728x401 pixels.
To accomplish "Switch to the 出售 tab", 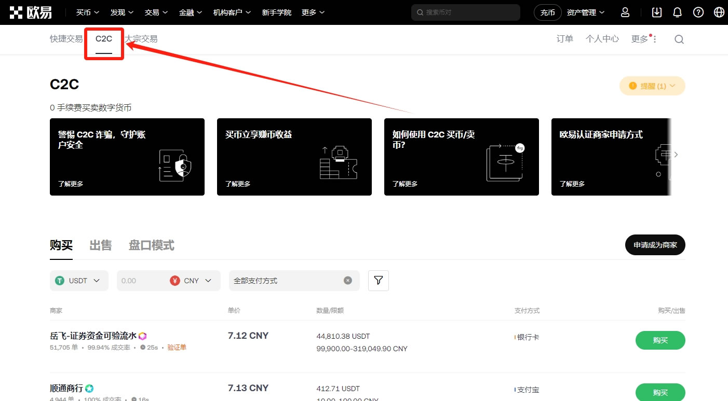I will tap(100, 245).
